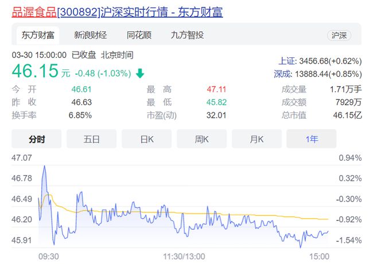Display the 月K chart
The width and height of the screenshot is (373, 264).
point(257,139)
